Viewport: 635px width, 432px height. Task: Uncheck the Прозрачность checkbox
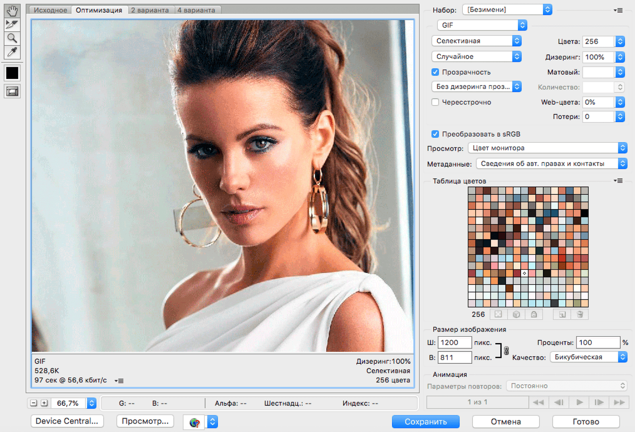(x=435, y=72)
